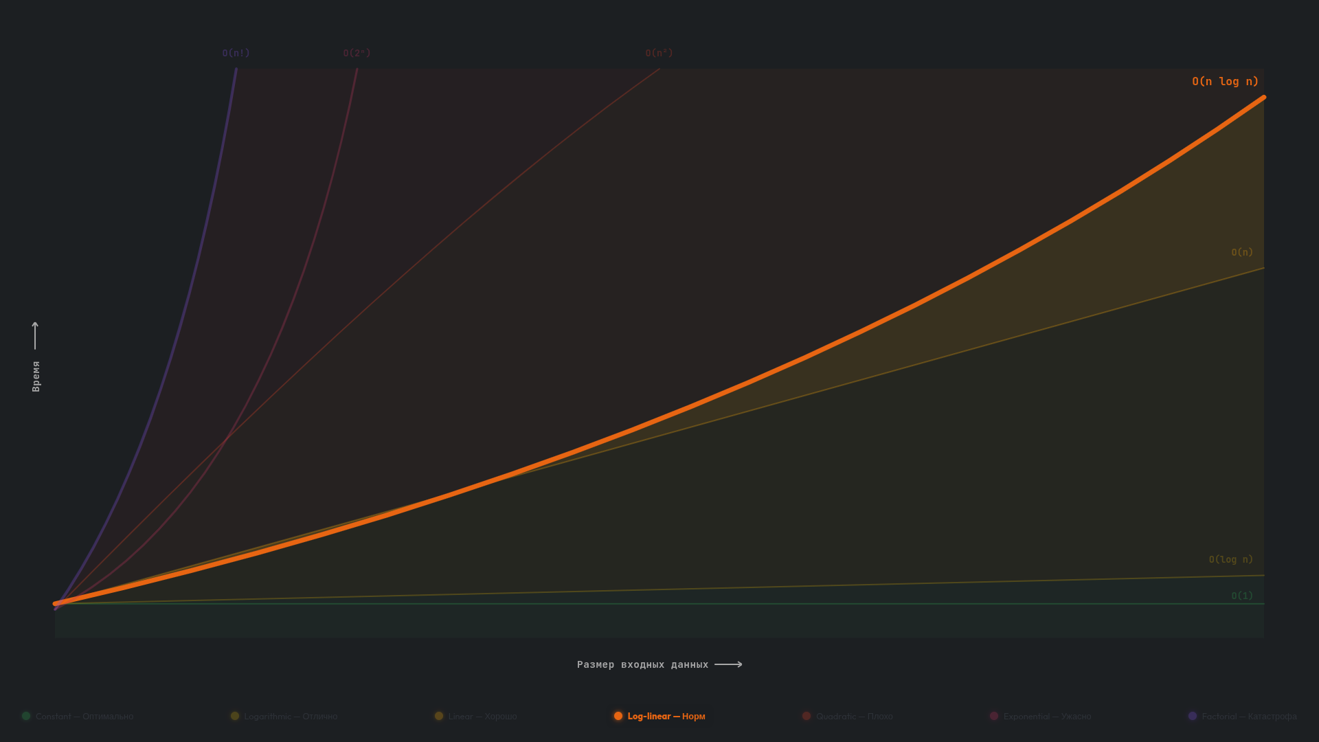This screenshot has height=742, width=1319.
Task: Click the vertical Время axis label
Action: (x=36, y=376)
